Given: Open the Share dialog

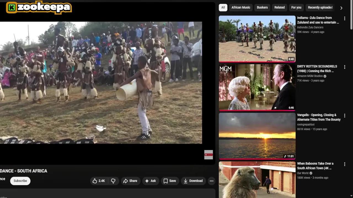Looking at the screenshot, I should (x=130, y=181).
